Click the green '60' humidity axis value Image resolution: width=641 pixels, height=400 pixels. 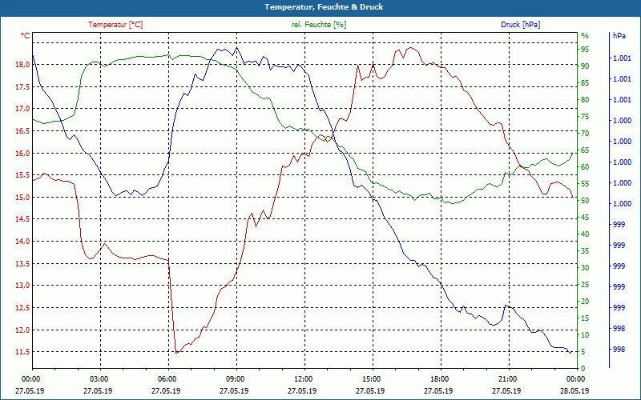pyautogui.click(x=585, y=167)
